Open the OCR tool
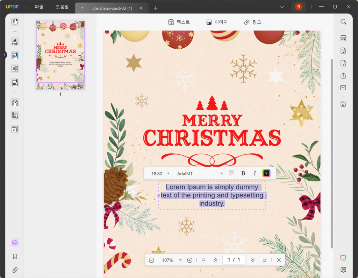358x278 pixels. 343,38
